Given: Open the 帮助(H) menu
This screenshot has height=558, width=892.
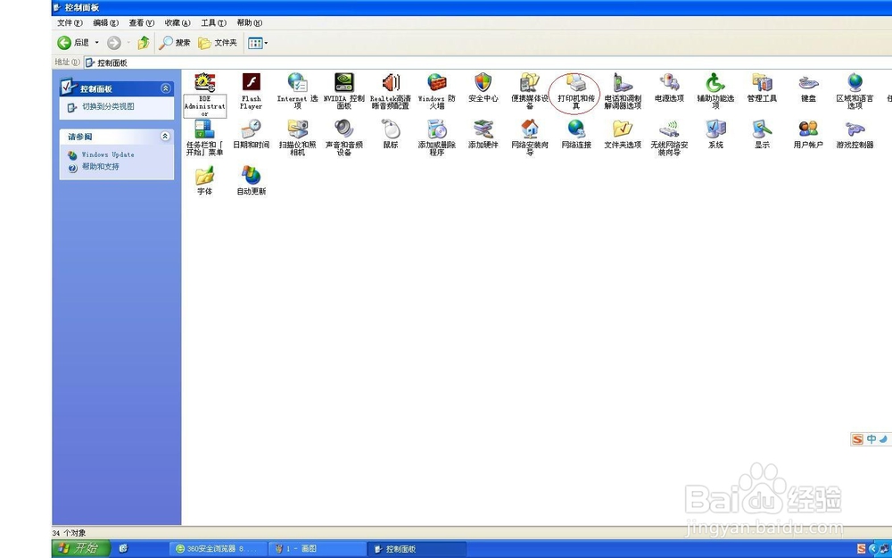Looking at the screenshot, I should click(x=249, y=23).
